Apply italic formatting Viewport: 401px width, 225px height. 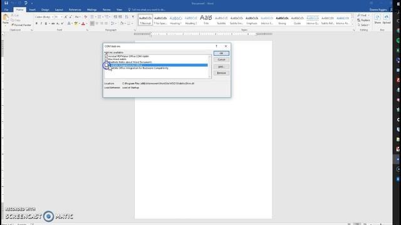pos(41,24)
